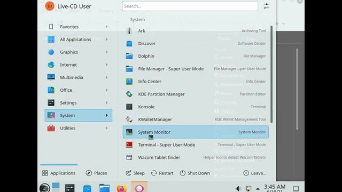The height and width of the screenshot is (192, 342).
Task: Expand the Internet category arrow
Action: (107, 65)
